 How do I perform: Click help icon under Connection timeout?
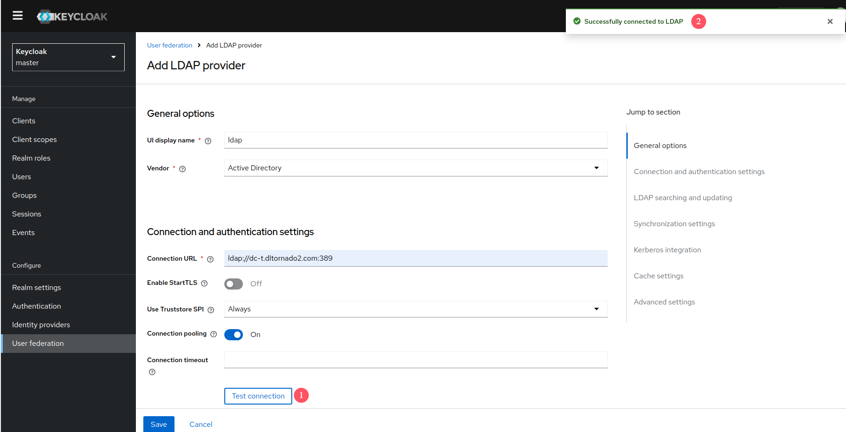152,372
